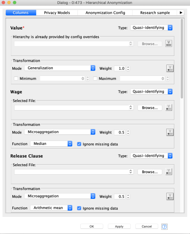The height and width of the screenshot is (234, 190).
Task: Open the Release Clause Type dropdown
Action: [152, 156]
